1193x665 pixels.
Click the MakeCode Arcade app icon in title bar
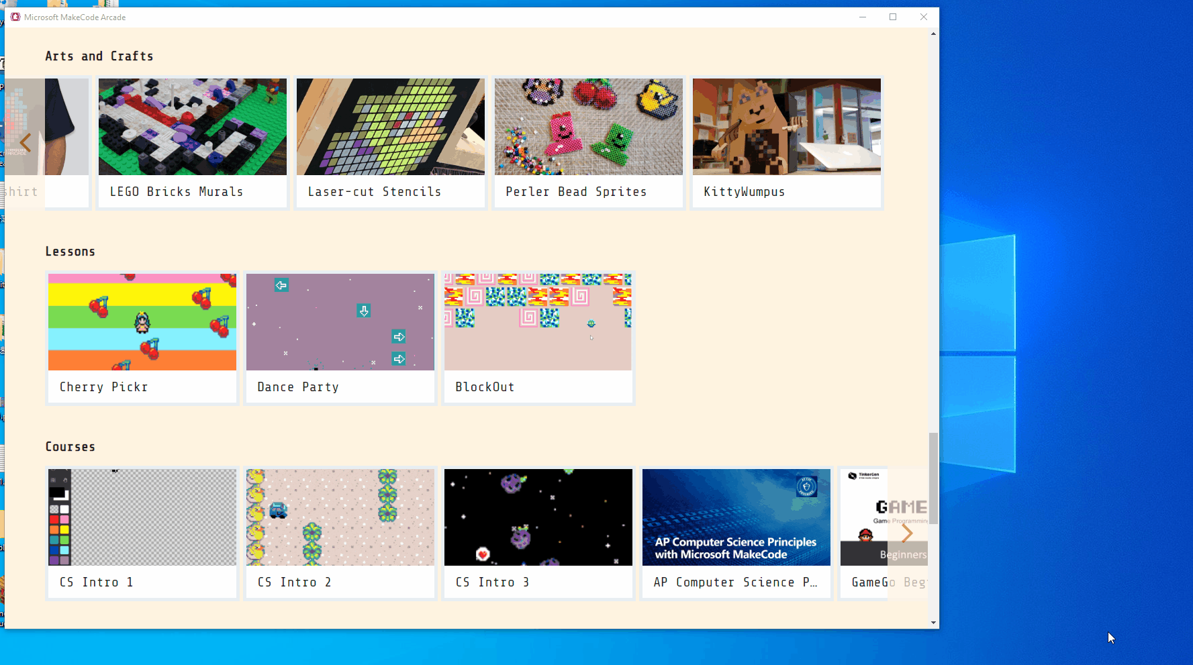pyautogui.click(x=15, y=17)
